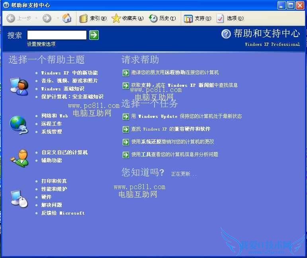Open Windows Update 保持最新状态 link
This screenshot has width=307, height=258.
(187, 116)
